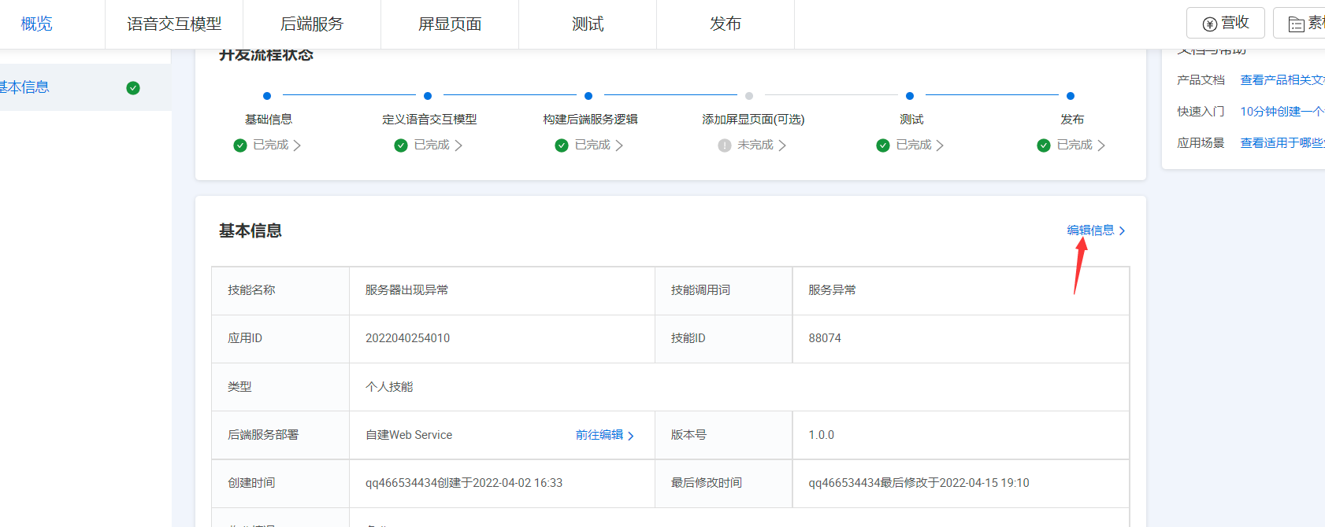Select the 测试 tab

coord(588,24)
